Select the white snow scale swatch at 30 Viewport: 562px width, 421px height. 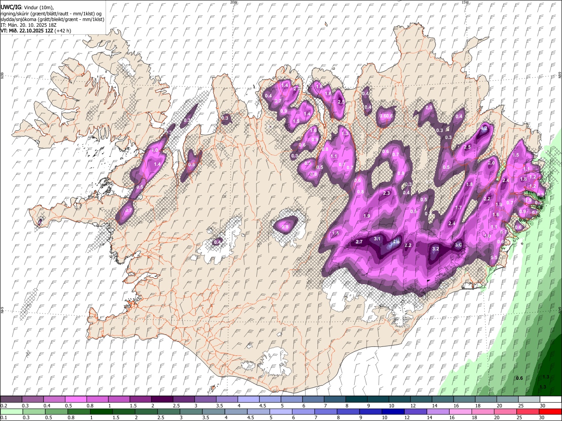point(550,399)
